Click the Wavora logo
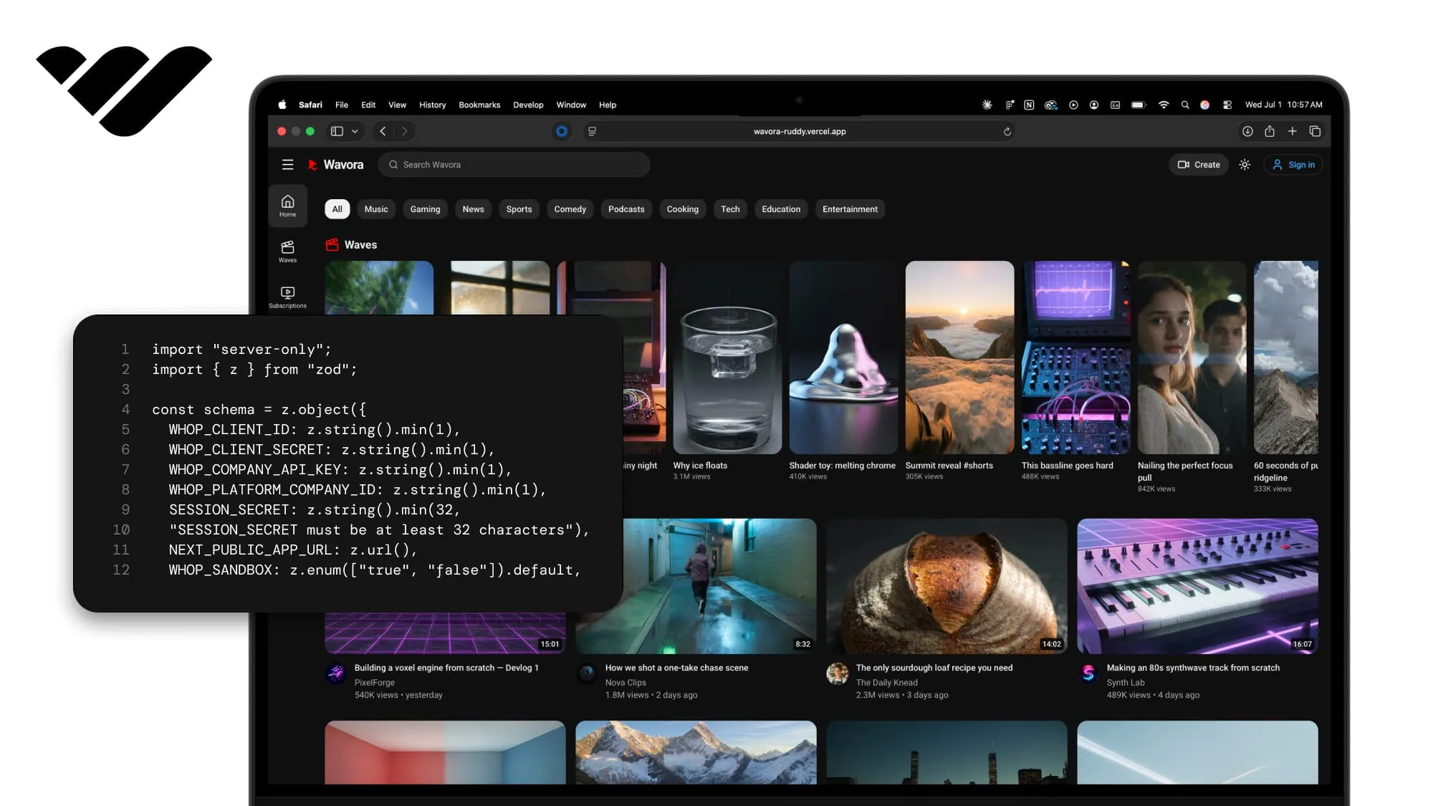The width and height of the screenshot is (1433, 806). 336,165
